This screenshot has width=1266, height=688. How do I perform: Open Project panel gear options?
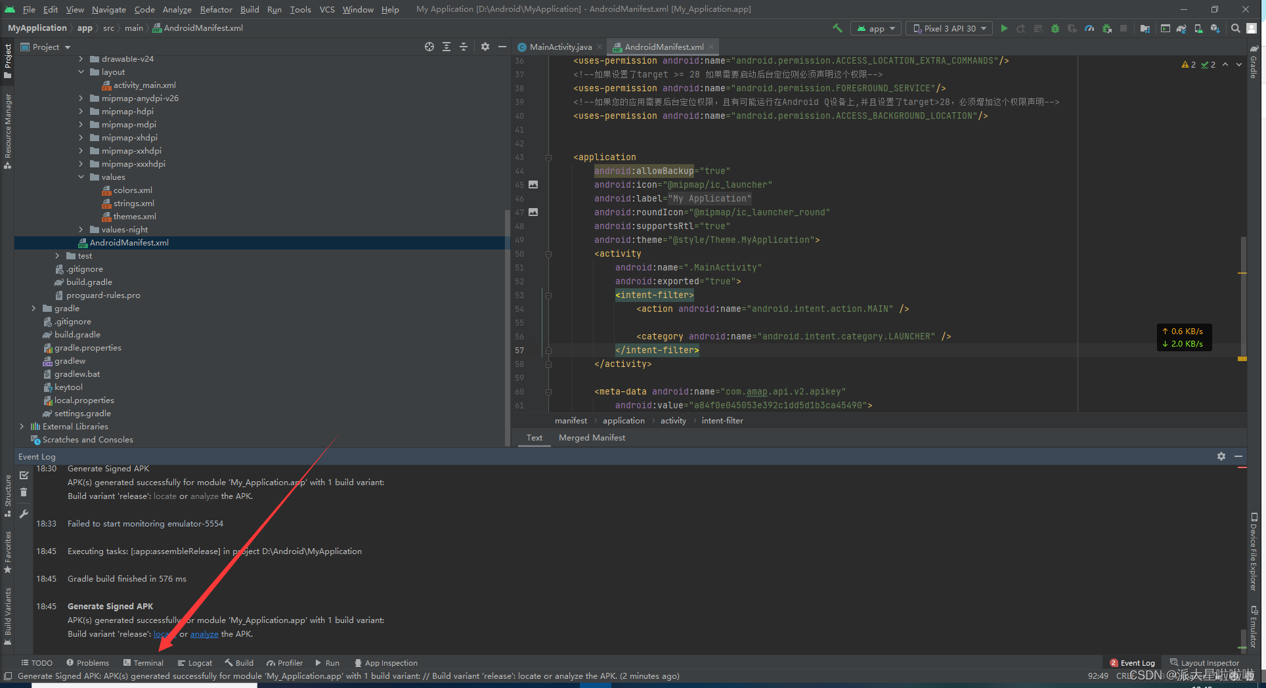[x=485, y=47]
